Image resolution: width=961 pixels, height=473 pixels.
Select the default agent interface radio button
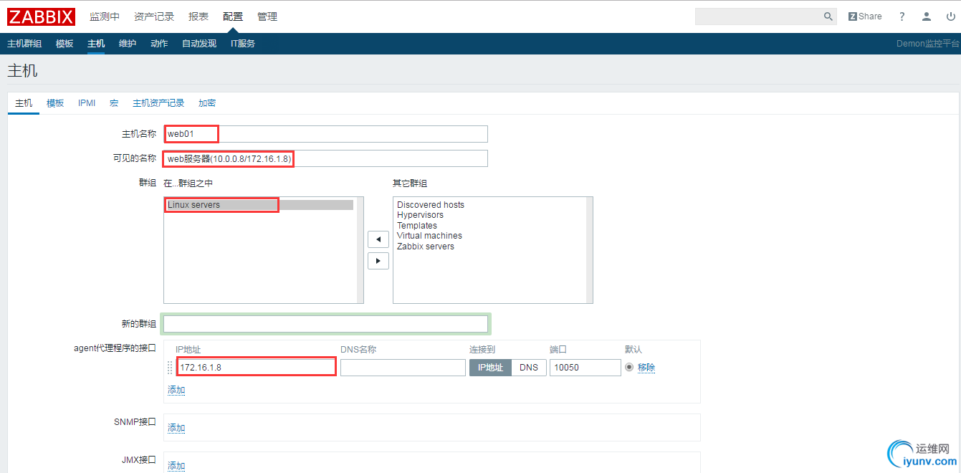629,367
